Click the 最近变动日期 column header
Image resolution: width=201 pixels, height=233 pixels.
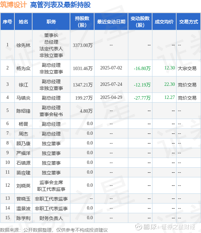(111, 22)
